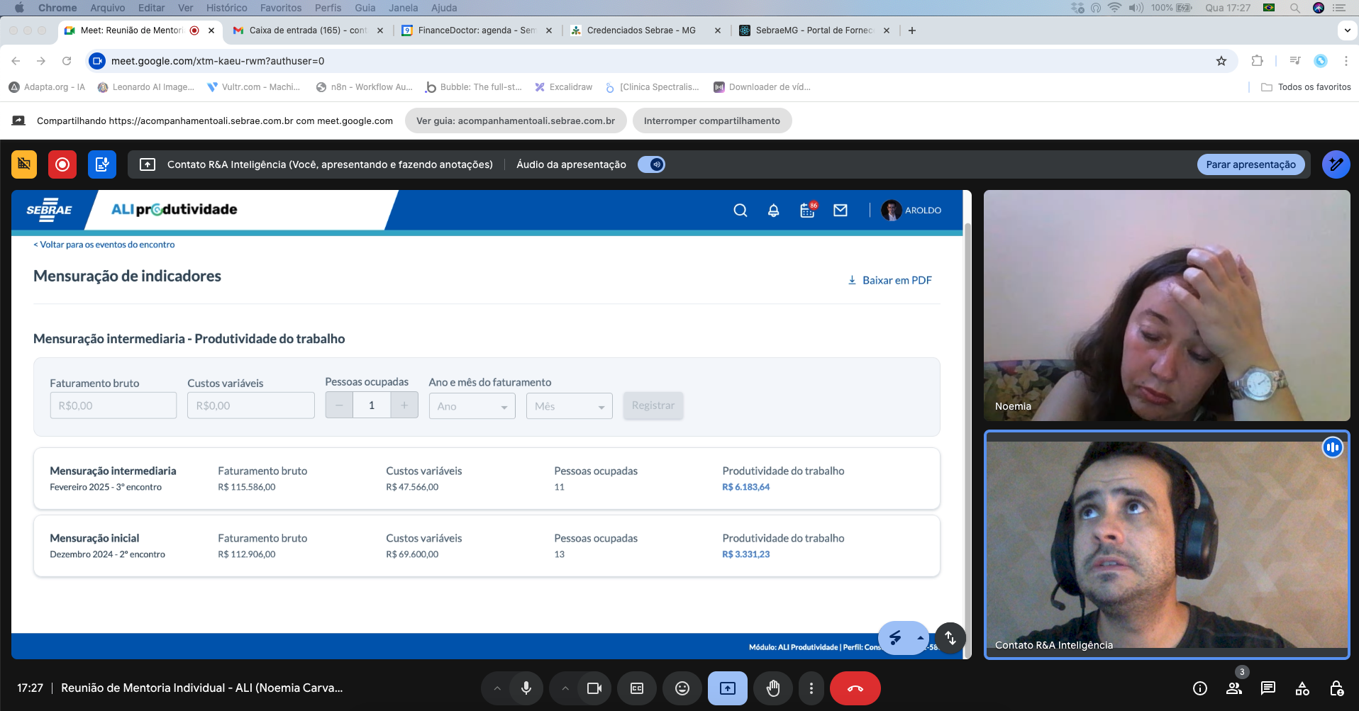The image size is (1359, 711).
Task: Select Noemia's video tile
Action: click(x=1167, y=306)
